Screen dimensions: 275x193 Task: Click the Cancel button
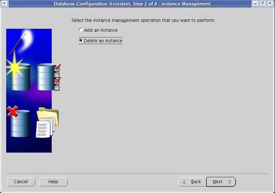pyautogui.click(x=21, y=182)
